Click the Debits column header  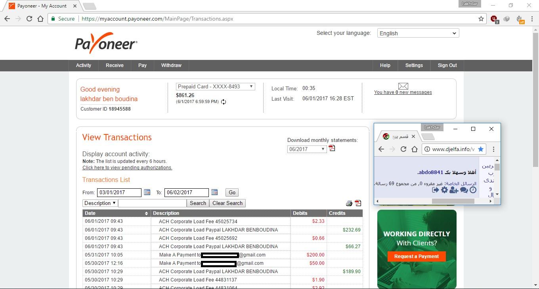click(x=309, y=213)
